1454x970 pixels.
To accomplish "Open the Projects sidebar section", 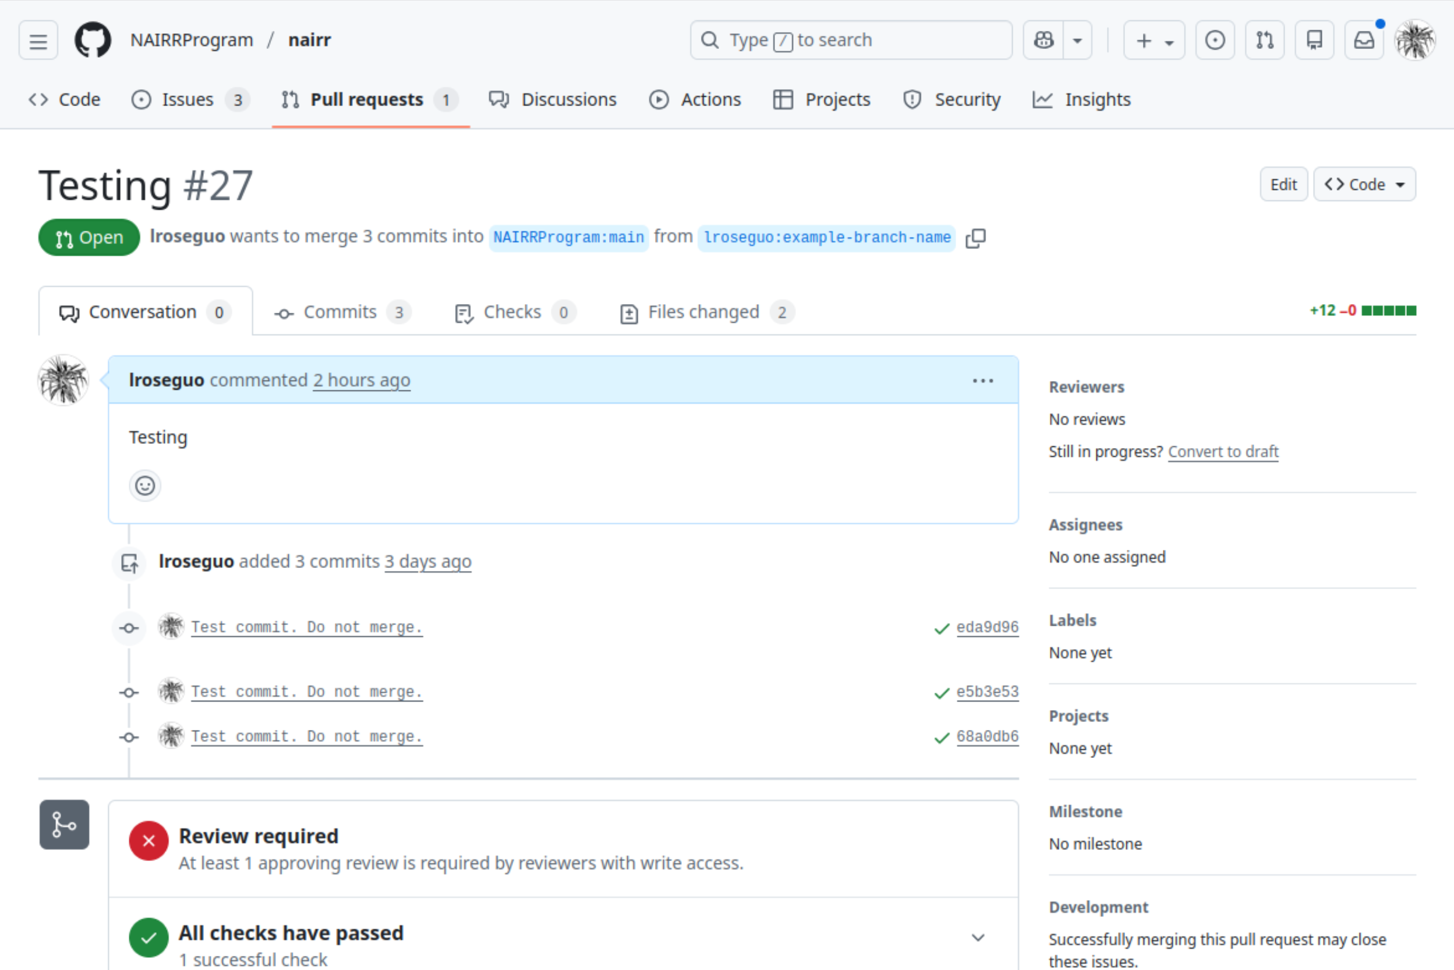I will coord(1079,717).
